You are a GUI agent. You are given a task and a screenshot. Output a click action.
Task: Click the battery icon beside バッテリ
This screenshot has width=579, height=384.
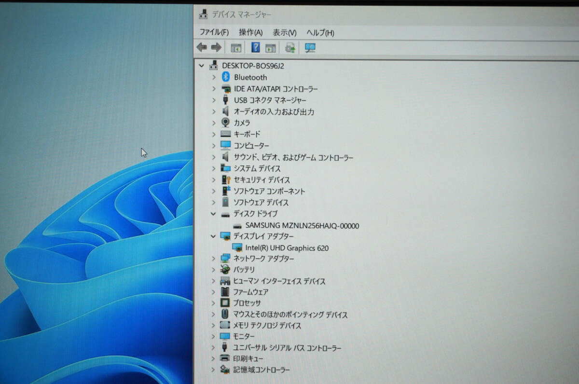point(225,270)
